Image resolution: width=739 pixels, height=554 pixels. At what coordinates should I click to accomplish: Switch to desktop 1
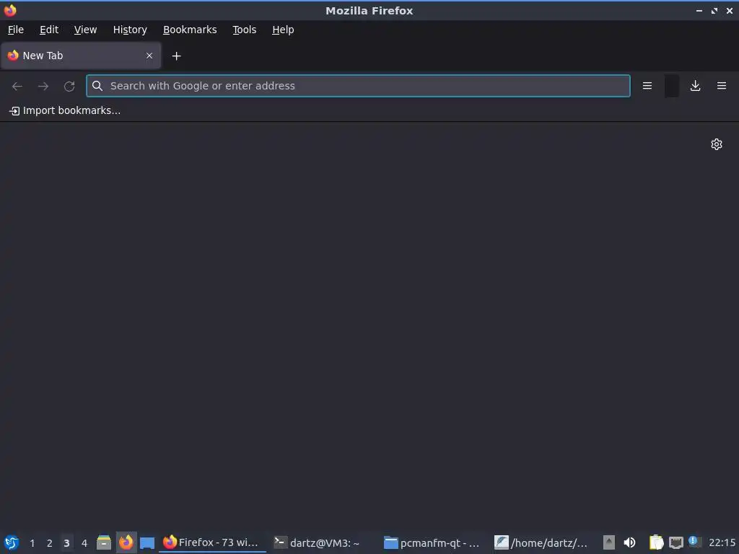(x=32, y=543)
